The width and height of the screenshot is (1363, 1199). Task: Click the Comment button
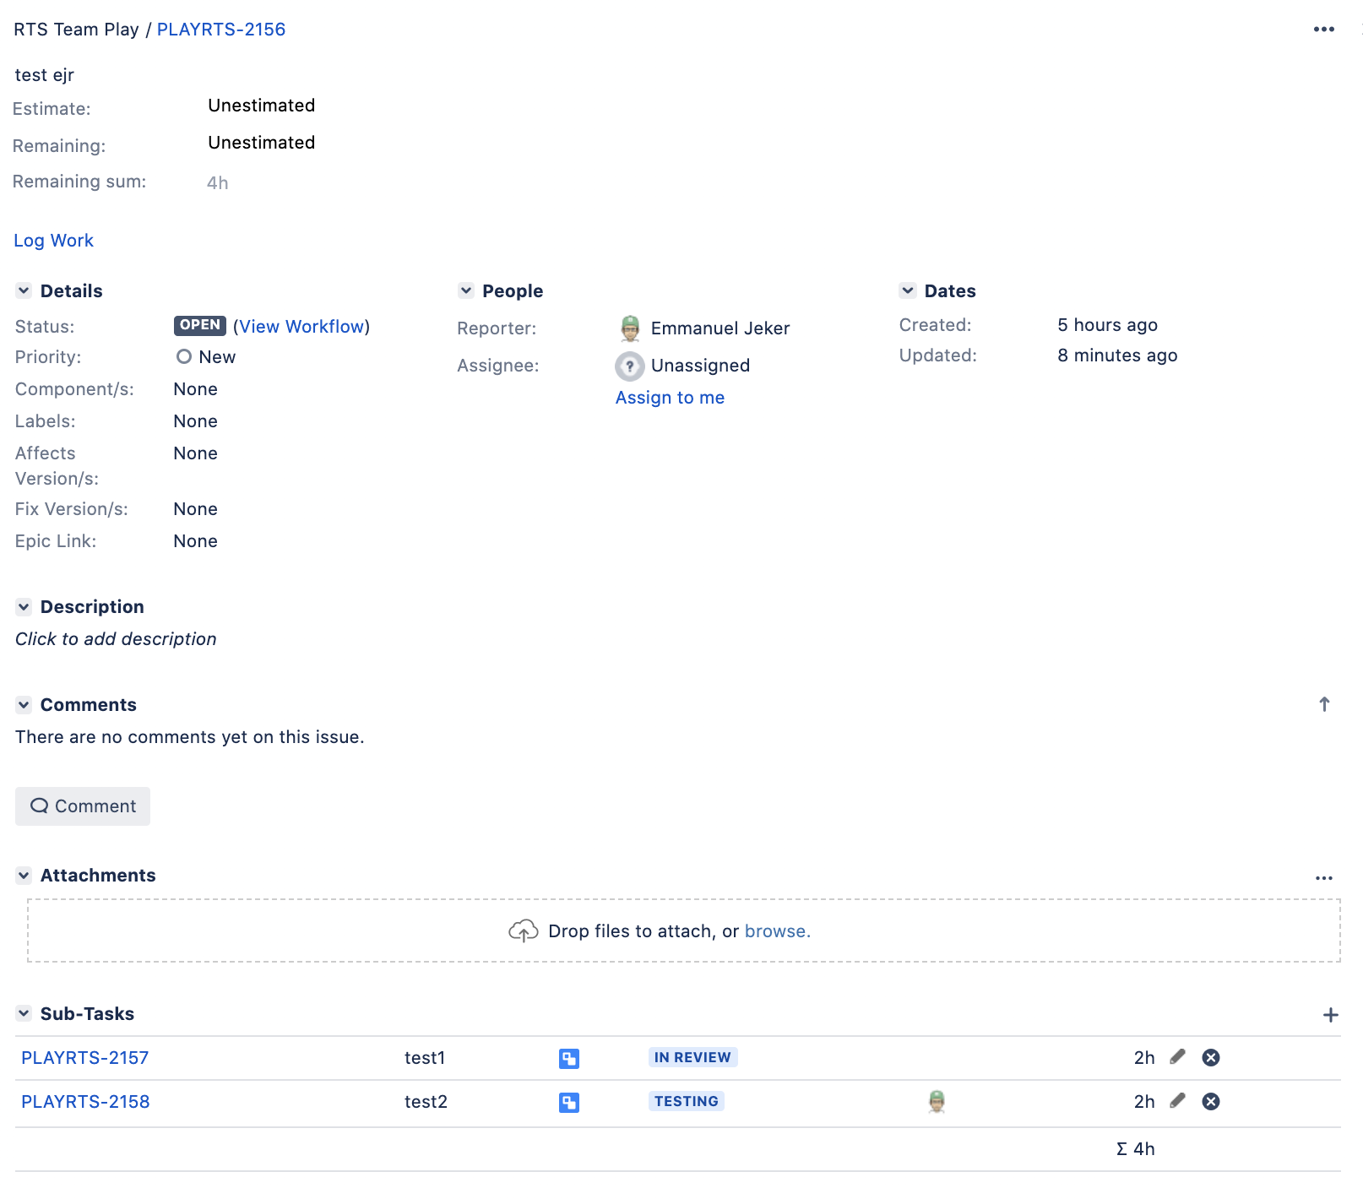tap(83, 806)
